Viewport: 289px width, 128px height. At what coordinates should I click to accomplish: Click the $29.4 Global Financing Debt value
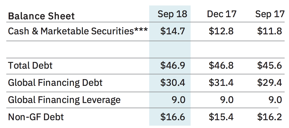coord(270,83)
